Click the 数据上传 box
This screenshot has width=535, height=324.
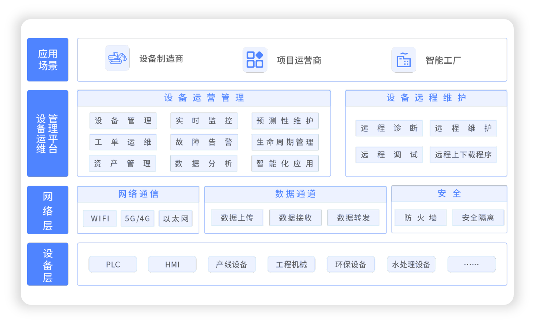coord(237,218)
